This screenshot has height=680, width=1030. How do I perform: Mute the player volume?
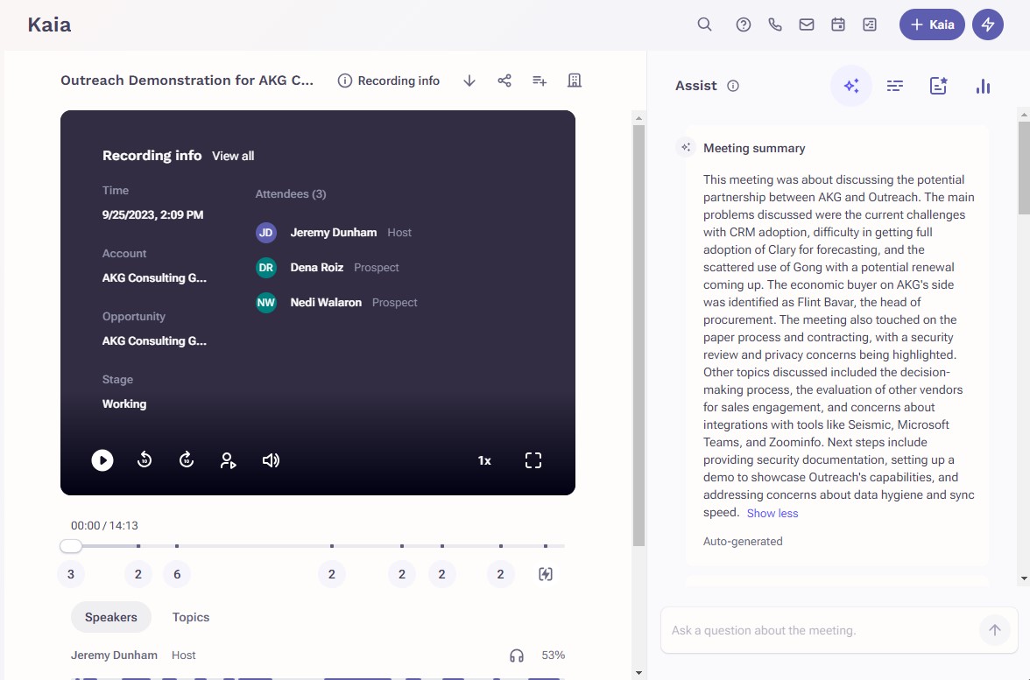[x=271, y=460]
